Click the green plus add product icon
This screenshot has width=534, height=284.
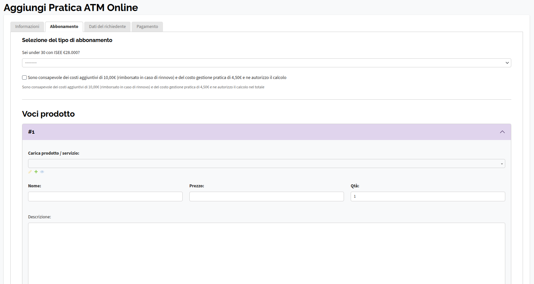tap(36, 172)
